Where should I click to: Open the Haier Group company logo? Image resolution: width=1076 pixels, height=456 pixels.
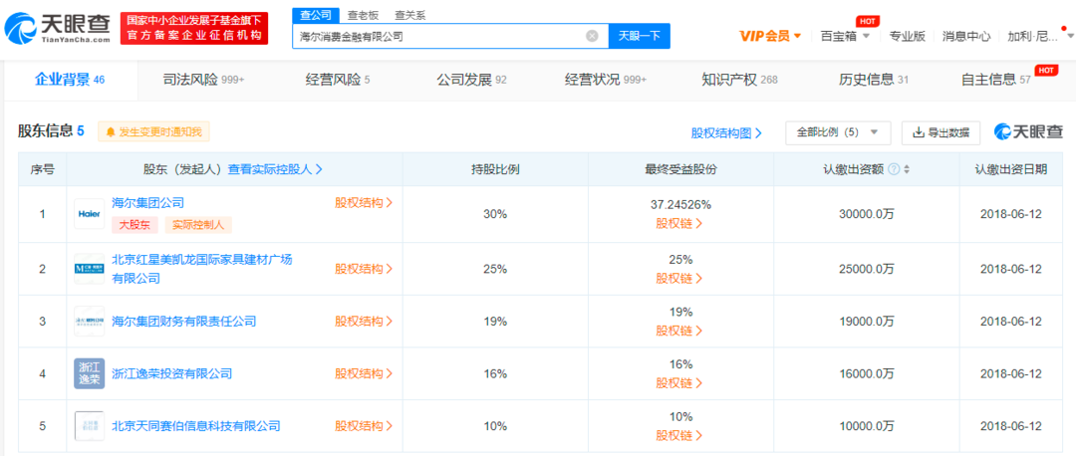pos(90,213)
